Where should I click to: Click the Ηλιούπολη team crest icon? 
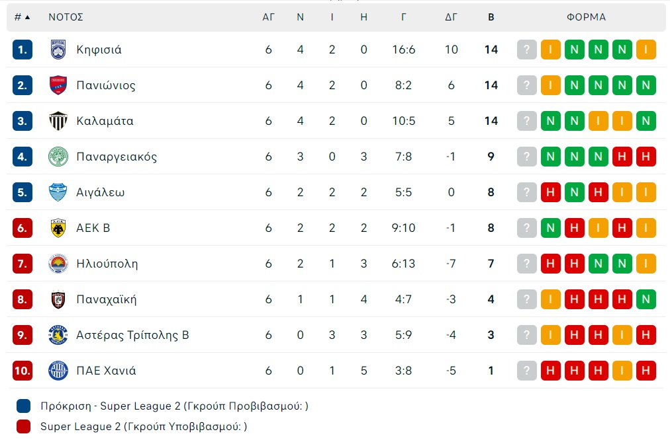click(58, 264)
